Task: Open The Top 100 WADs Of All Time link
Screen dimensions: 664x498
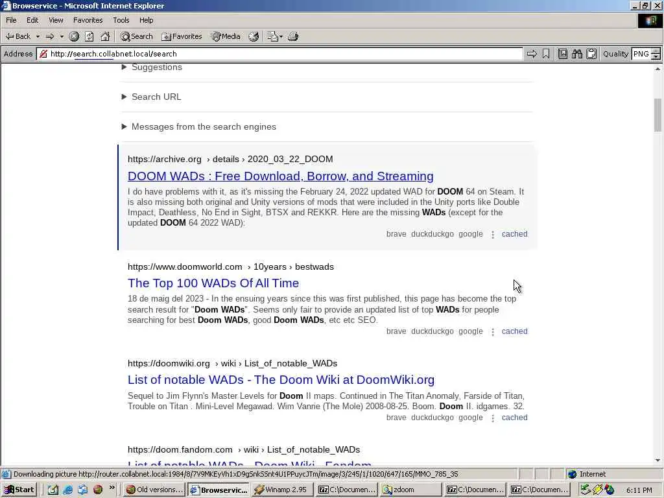Action: click(213, 283)
